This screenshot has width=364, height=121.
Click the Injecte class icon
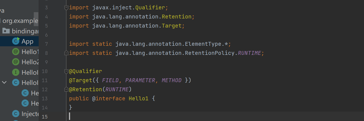pos(16,114)
